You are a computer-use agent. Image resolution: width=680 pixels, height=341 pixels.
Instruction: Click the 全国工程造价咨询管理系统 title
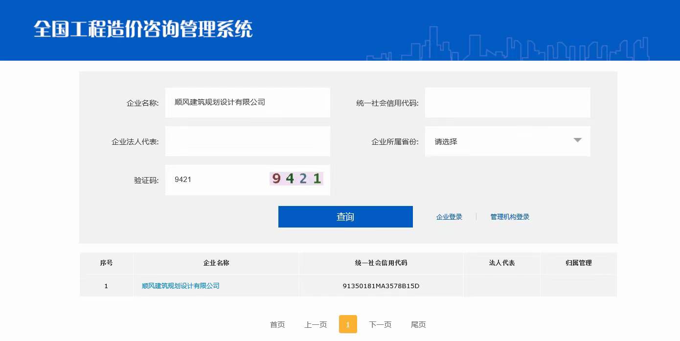click(143, 29)
